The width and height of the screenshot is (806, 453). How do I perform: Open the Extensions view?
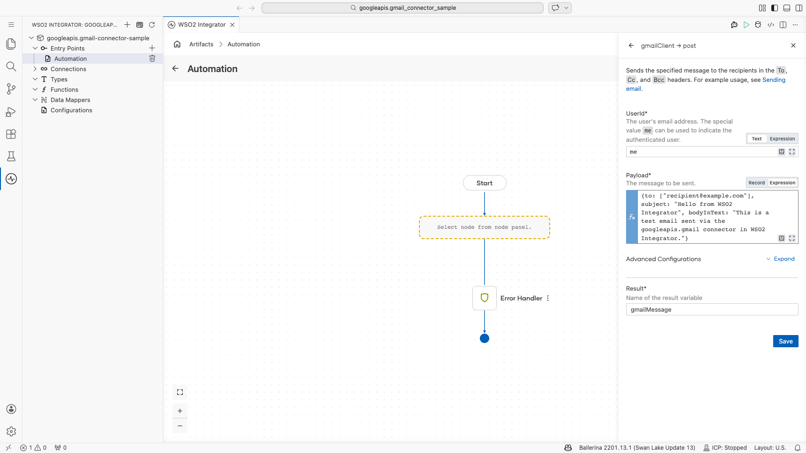point(11,134)
